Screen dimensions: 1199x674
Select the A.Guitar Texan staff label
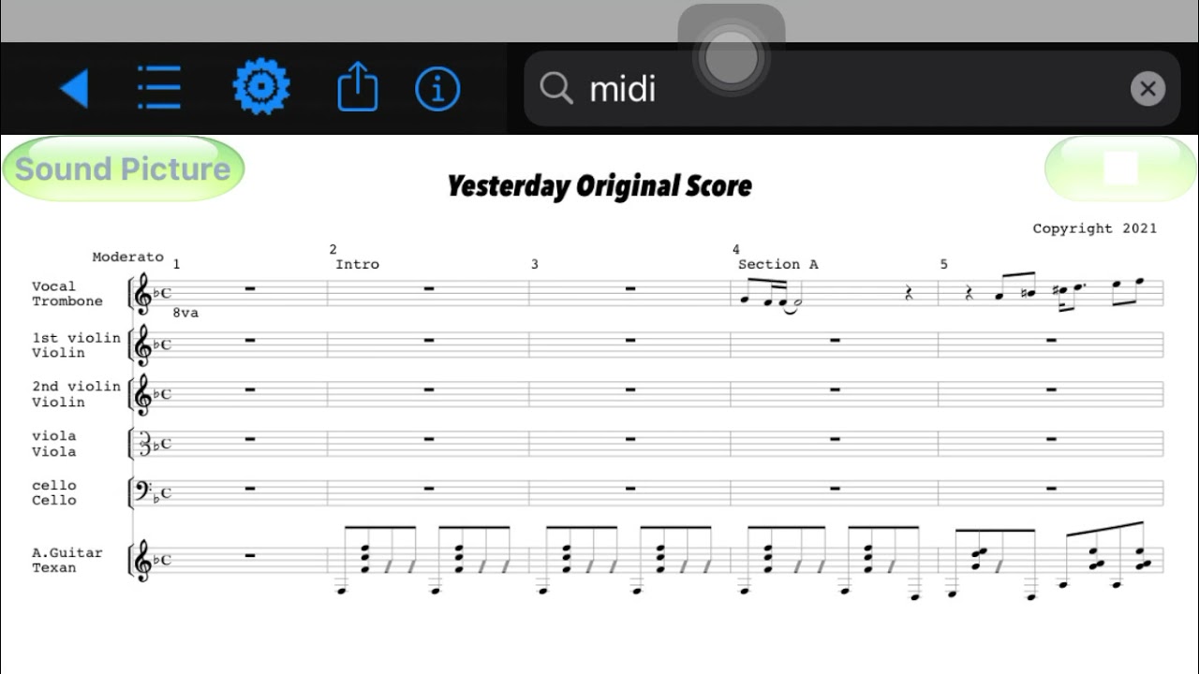(x=67, y=560)
